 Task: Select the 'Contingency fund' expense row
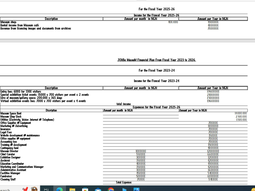point(9,148)
